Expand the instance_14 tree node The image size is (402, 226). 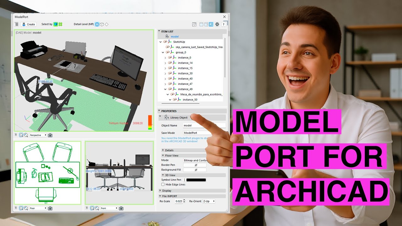(166, 63)
